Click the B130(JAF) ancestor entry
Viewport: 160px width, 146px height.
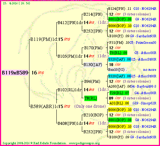tap(93, 65)
